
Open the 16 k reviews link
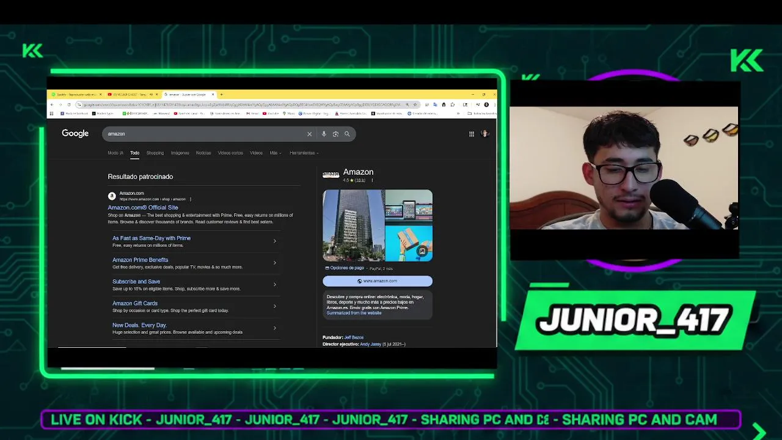pos(360,180)
